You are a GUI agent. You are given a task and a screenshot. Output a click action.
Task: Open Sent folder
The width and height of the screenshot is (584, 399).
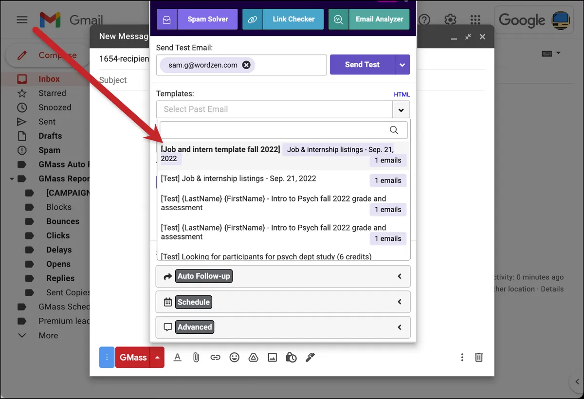tap(47, 122)
